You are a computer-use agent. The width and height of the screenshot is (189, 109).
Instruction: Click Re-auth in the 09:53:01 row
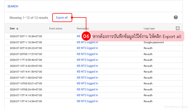(x=148, y=84)
